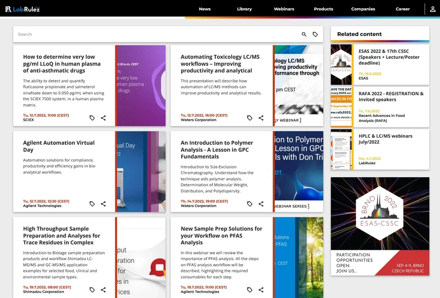Click tag icon on Automating Toxicology LC/MS card

click(x=250, y=118)
